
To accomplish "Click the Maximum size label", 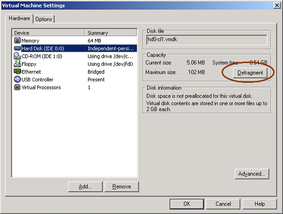I will (x=161, y=72).
